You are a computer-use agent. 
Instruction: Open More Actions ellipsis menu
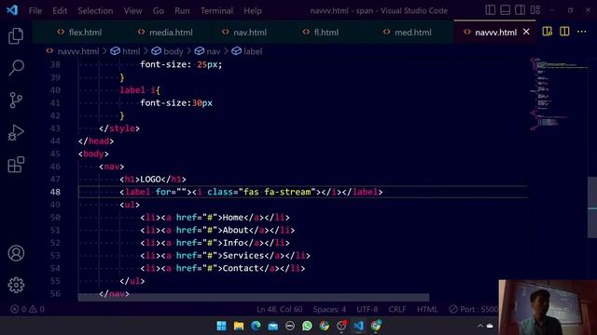tap(582, 32)
